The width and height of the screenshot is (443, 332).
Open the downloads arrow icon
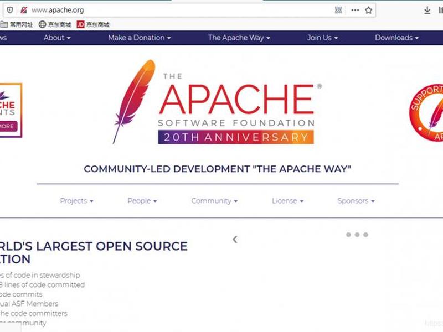point(427,11)
